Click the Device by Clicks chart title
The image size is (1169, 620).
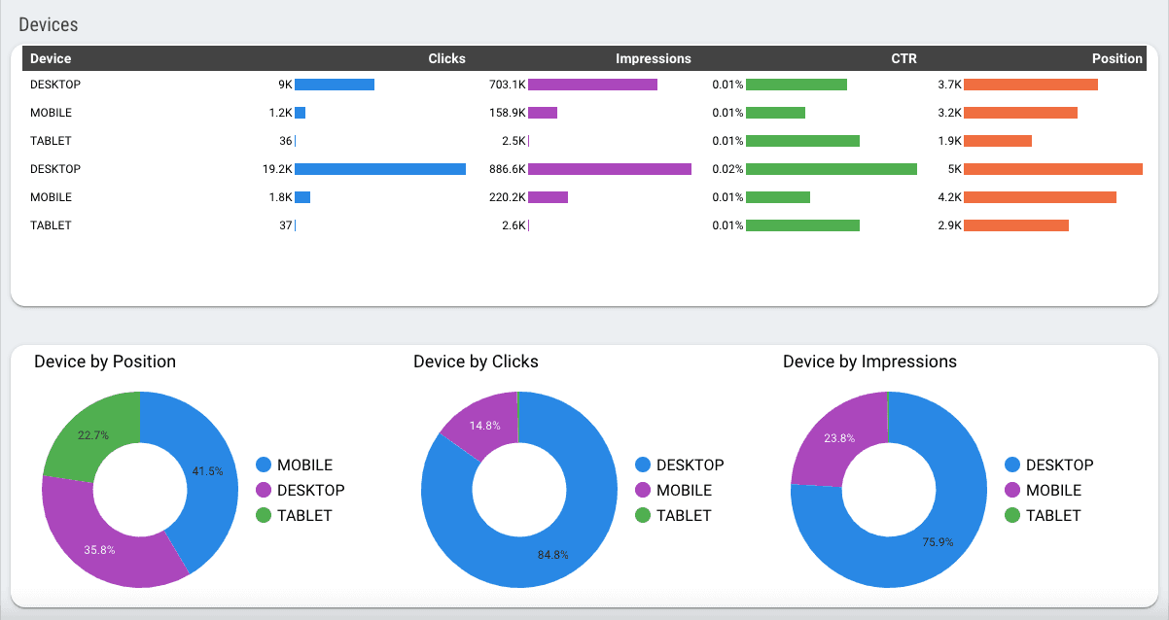click(x=476, y=362)
